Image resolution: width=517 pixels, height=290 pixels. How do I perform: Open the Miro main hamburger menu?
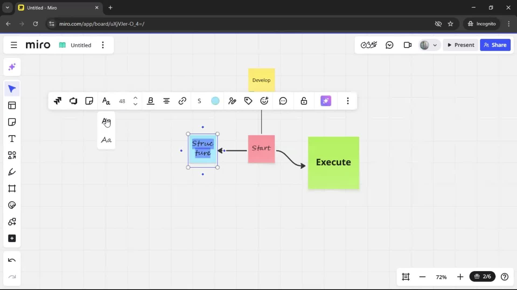[x=14, y=45]
